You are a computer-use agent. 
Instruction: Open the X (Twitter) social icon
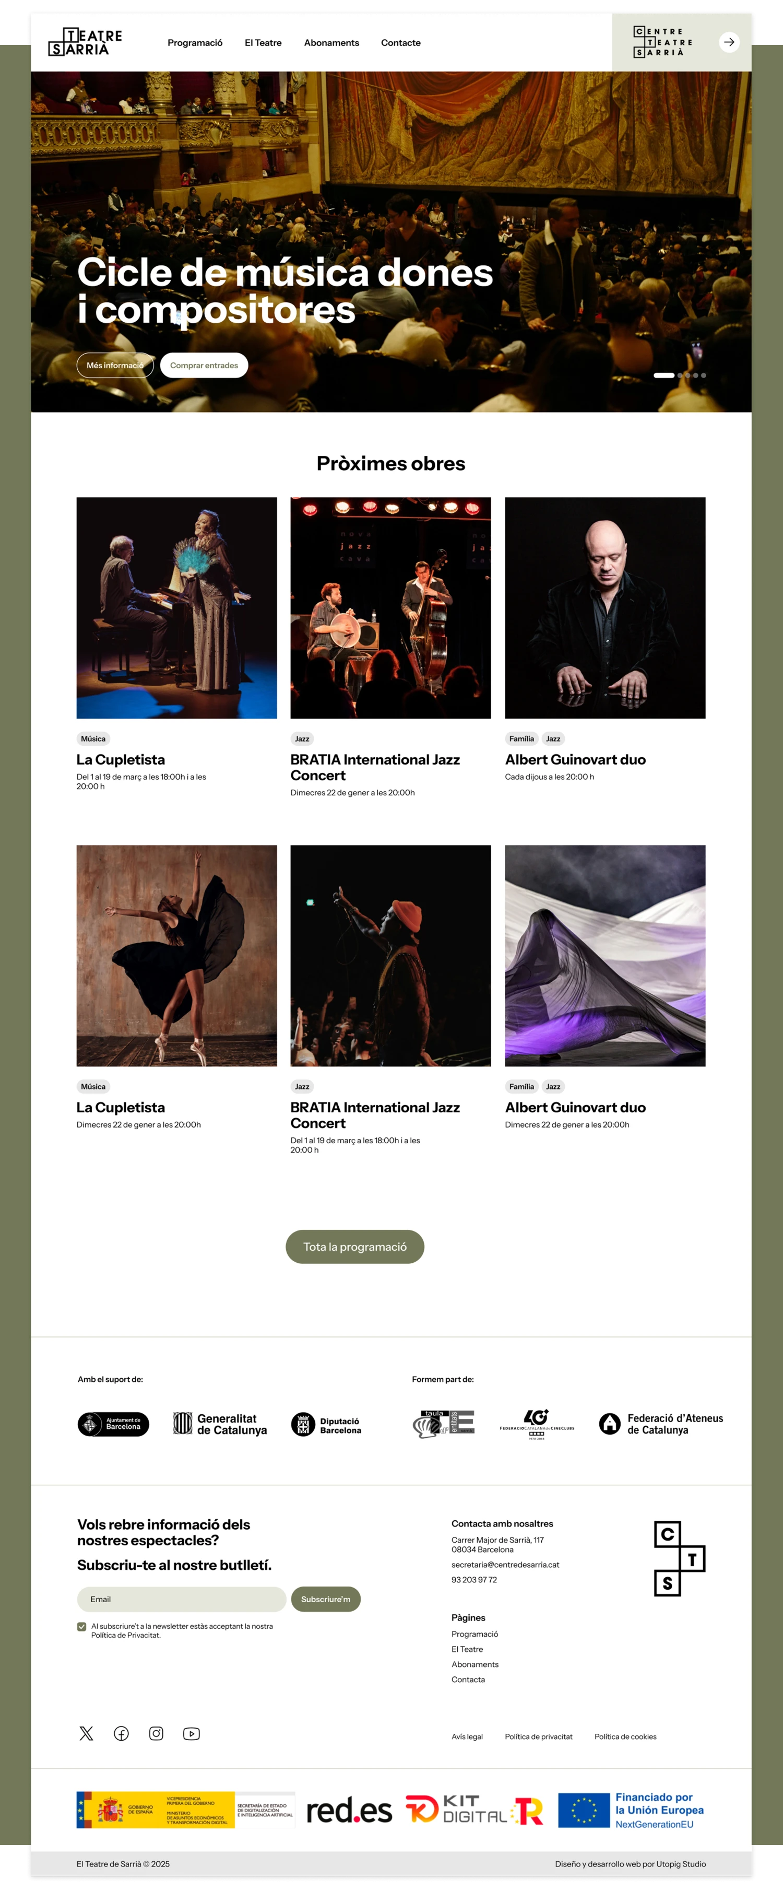[87, 1733]
